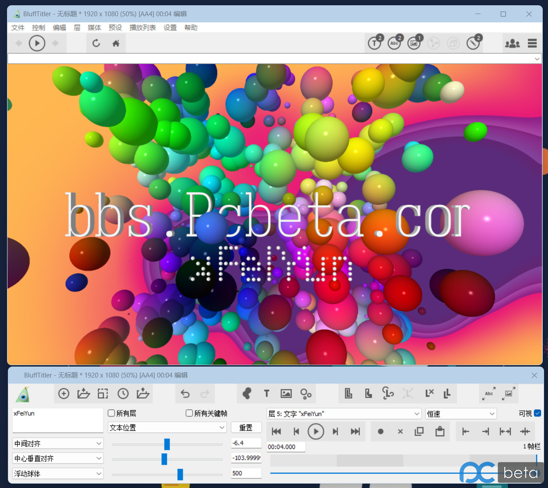Click the second L layer icon
This screenshot has width=548, height=488.
[x=368, y=393]
